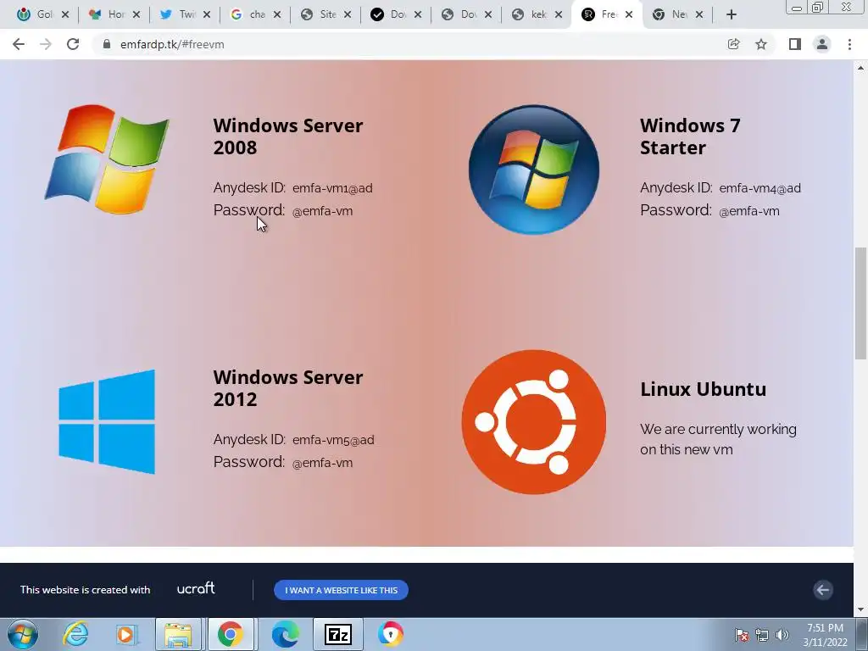The height and width of the screenshot is (651, 868).
Task: Switch to the Twitter tab
Action: tap(178, 14)
